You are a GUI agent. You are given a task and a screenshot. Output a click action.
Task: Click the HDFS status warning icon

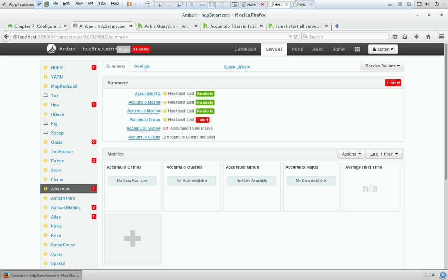[x=45, y=67]
